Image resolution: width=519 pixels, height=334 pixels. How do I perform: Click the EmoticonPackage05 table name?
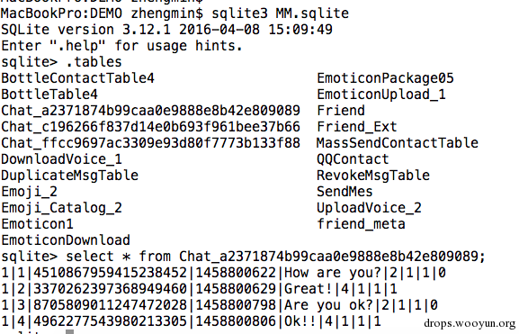tap(385, 78)
